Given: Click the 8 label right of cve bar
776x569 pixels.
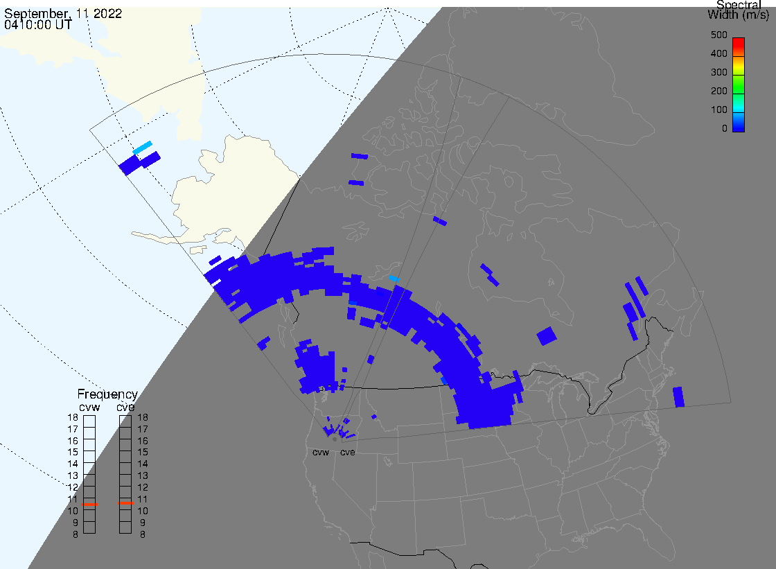Looking at the screenshot, I should tap(143, 535).
